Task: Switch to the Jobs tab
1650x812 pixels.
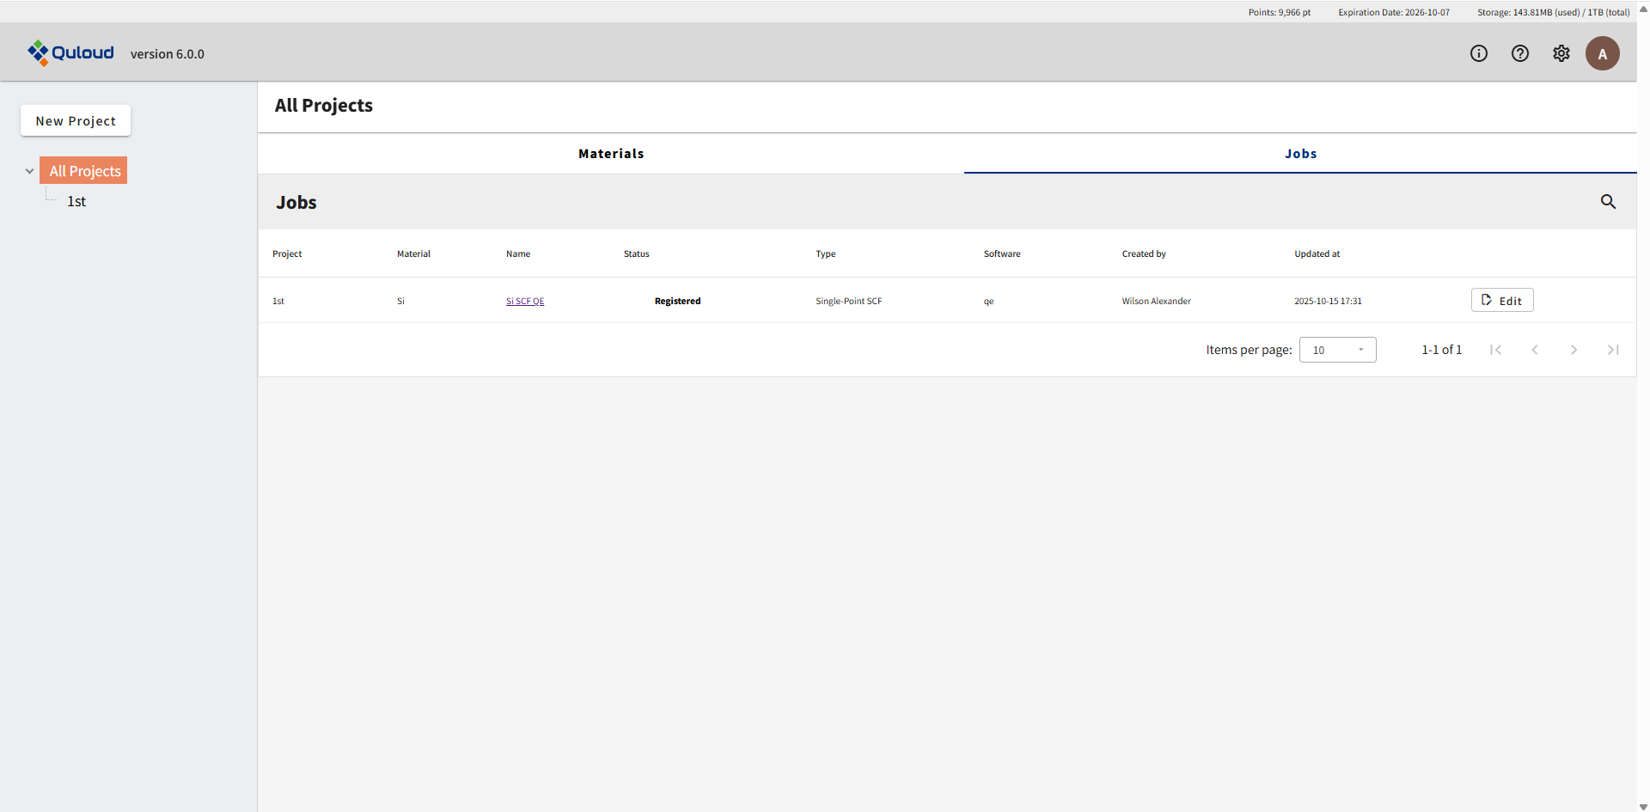Action: [1300, 154]
